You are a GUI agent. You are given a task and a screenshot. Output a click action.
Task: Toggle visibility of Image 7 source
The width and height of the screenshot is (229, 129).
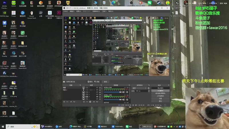pyautogui.click(x=97, y=88)
